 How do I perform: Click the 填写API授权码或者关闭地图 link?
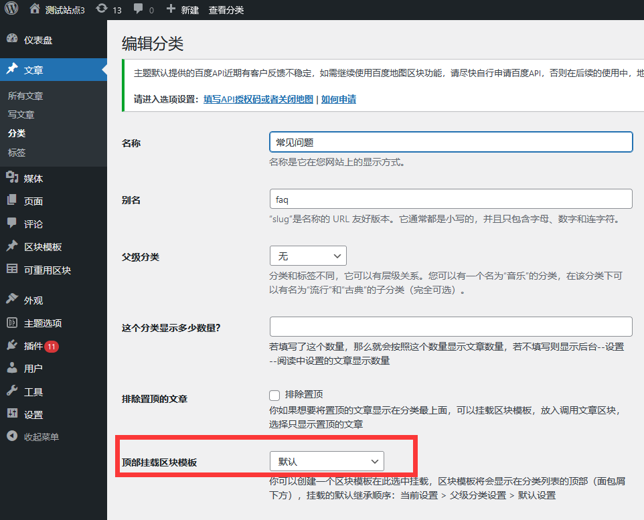tap(258, 99)
